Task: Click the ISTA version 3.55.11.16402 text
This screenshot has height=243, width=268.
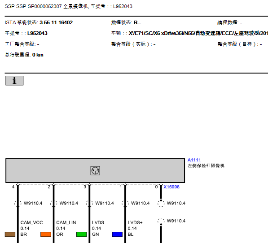Action: coord(56,22)
